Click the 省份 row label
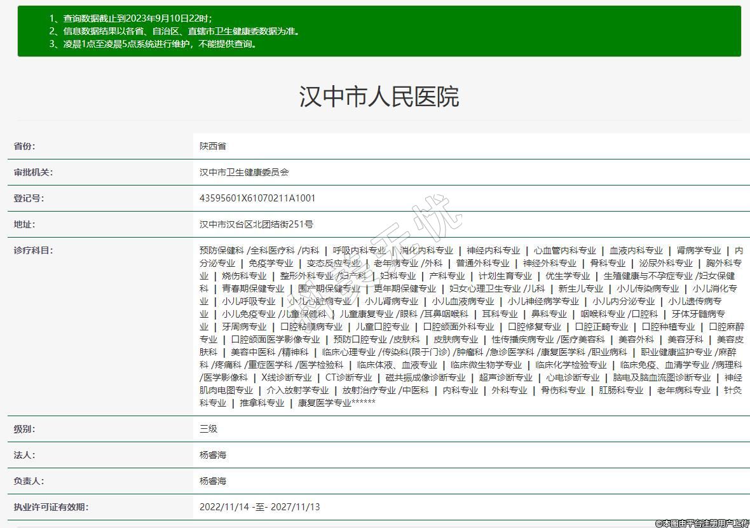The width and height of the screenshot is (750, 528). coord(25,146)
